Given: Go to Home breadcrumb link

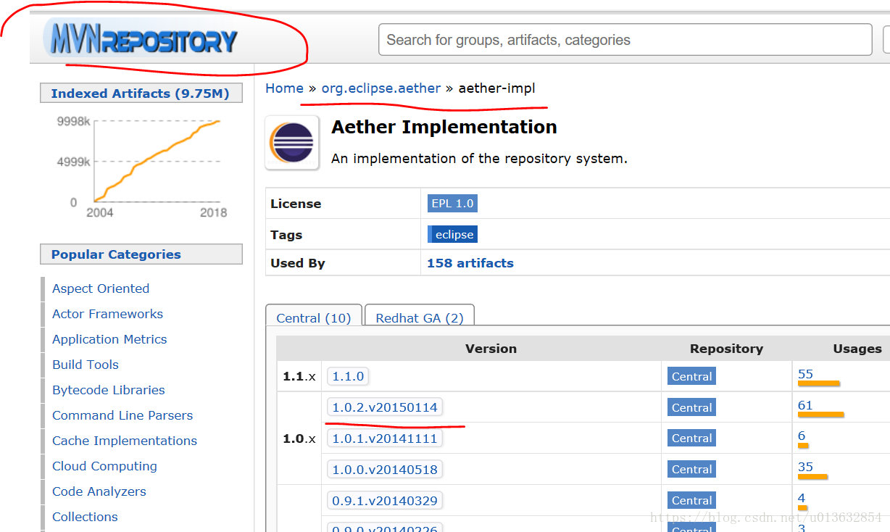Looking at the screenshot, I should [x=284, y=88].
